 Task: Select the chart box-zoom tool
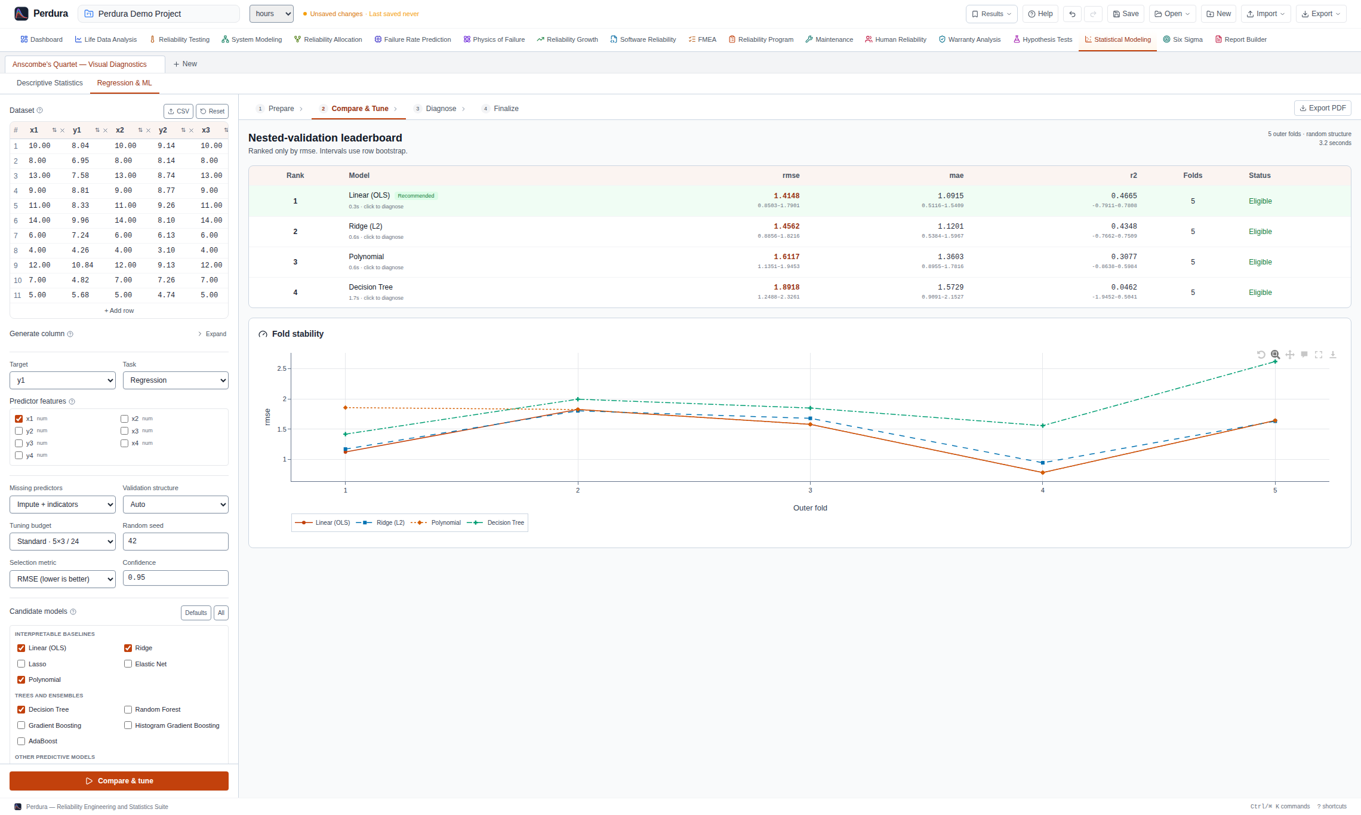(x=1276, y=355)
